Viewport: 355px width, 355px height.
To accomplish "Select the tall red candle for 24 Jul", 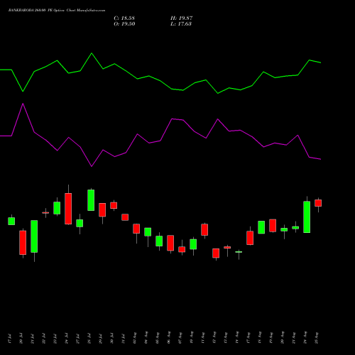I will pos(68,209).
